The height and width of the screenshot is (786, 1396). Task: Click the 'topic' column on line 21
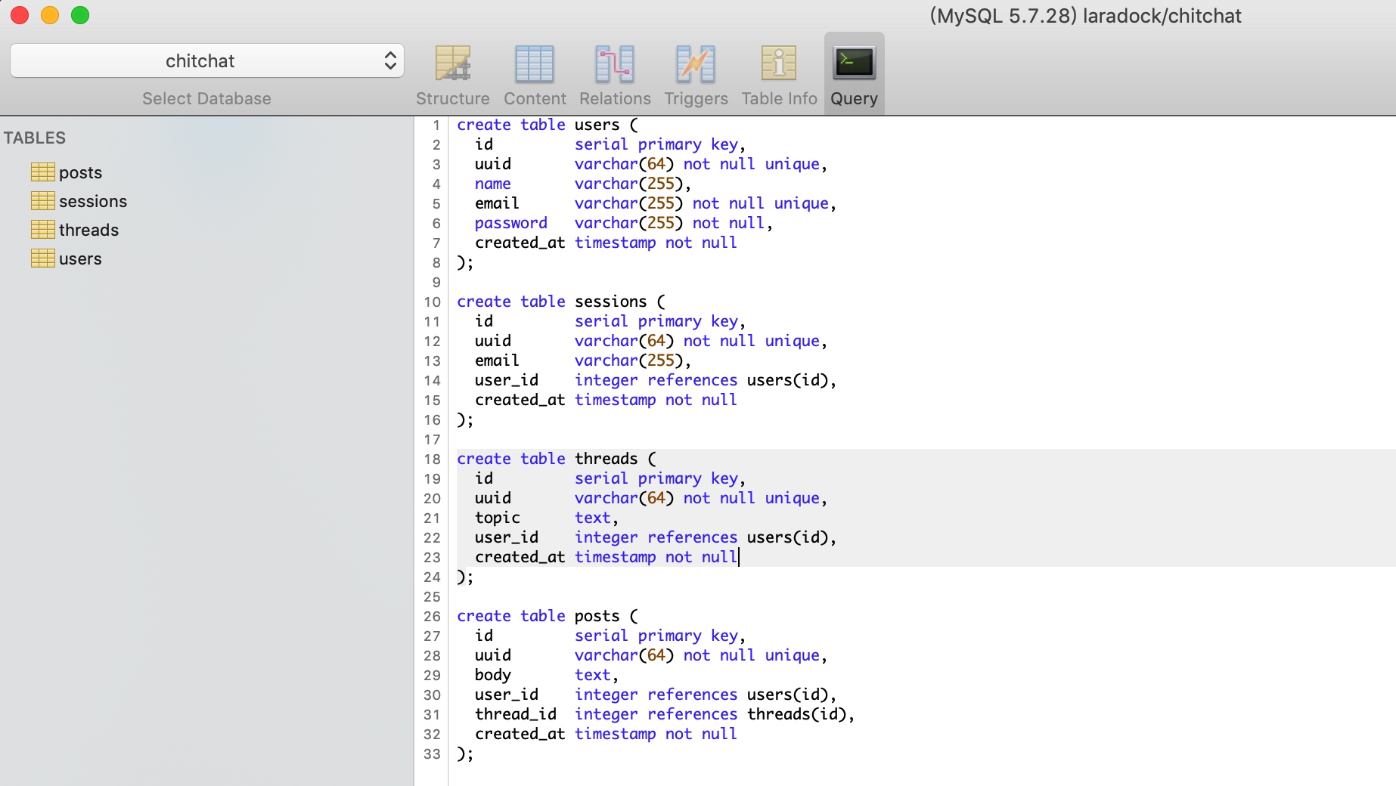[x=498, y=518]
